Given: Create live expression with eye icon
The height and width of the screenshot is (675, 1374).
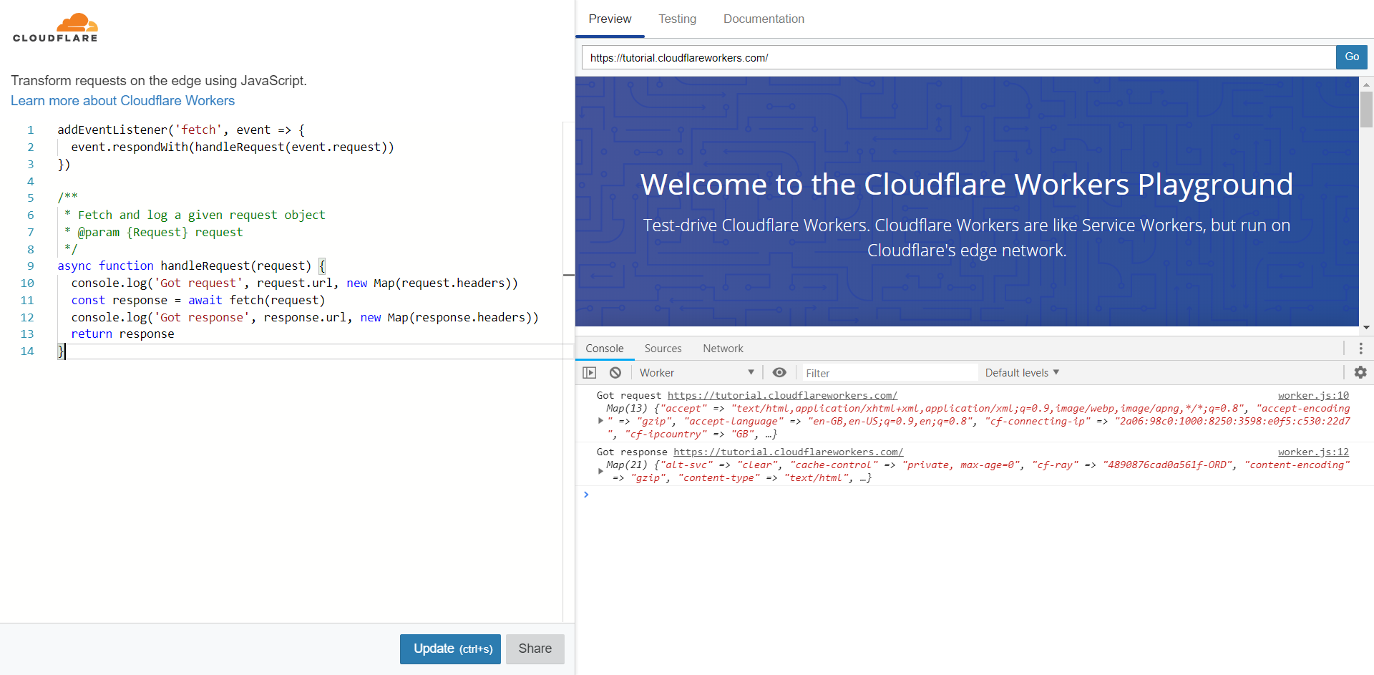Looking at the screenshot, I should coord(779,372).
